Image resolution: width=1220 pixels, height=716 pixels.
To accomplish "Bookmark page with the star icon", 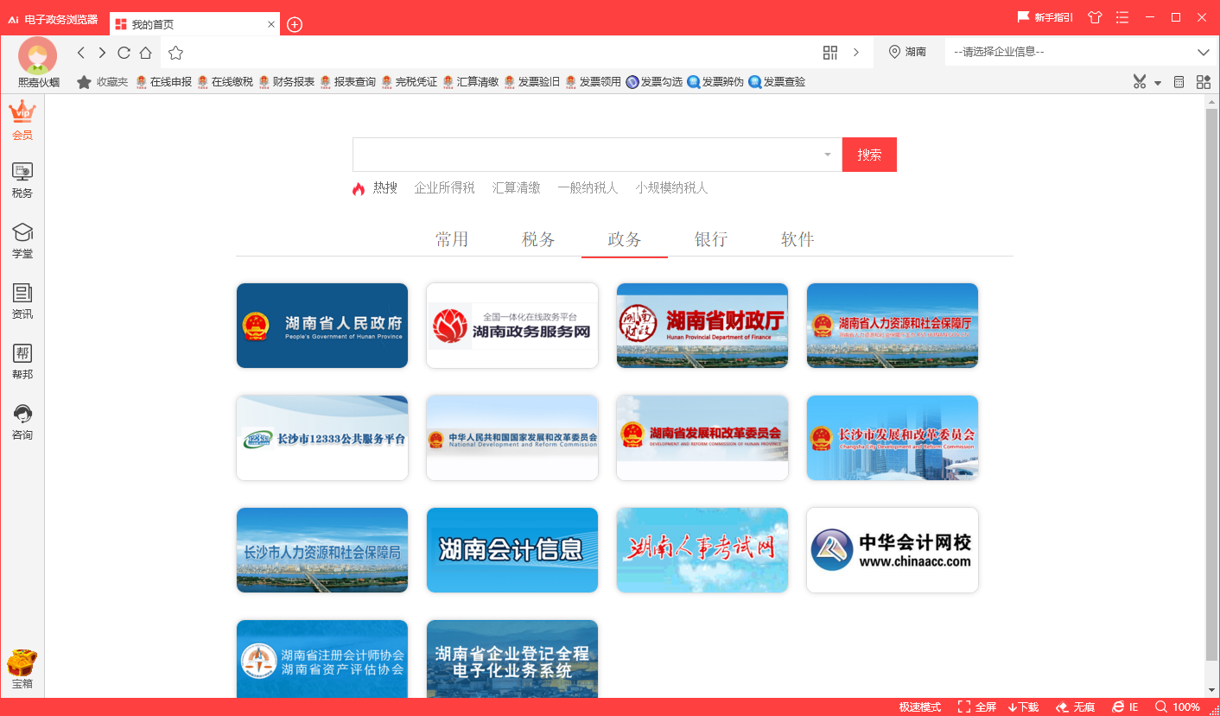I will point(176,53).
